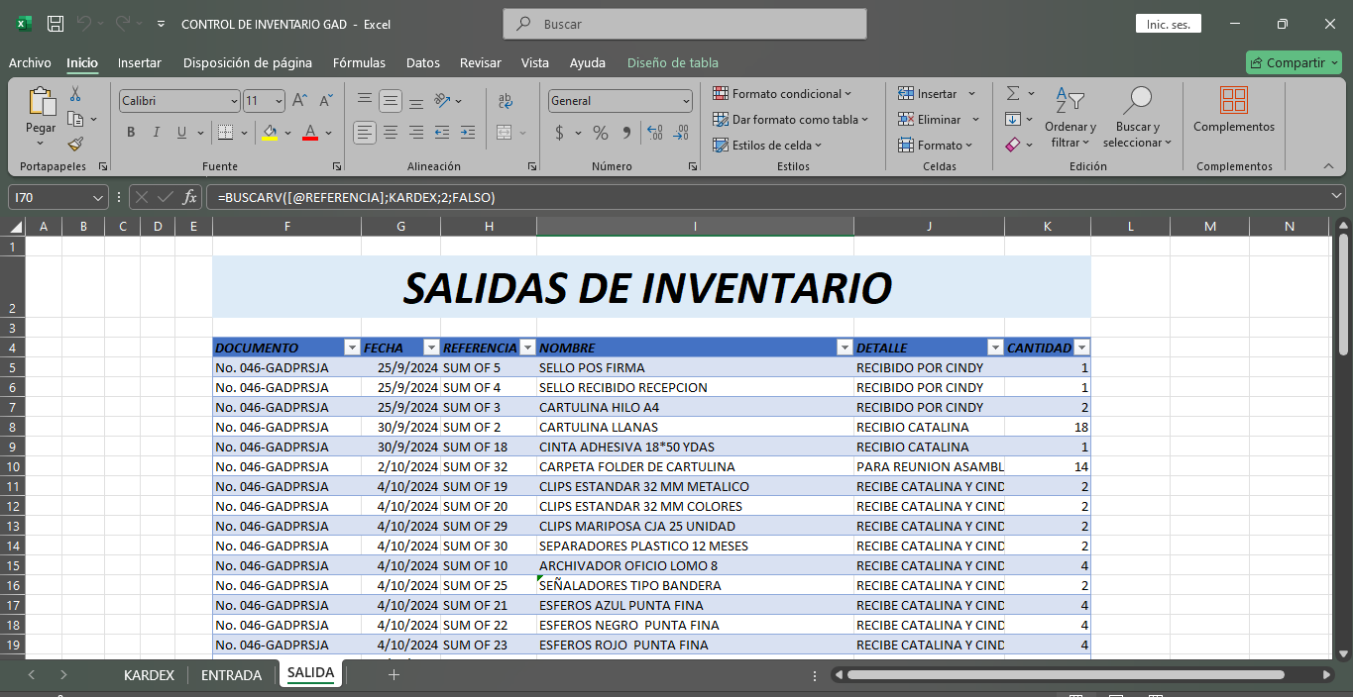Click the Compartir button
1353x697 pixels.
pos(1294,62)
